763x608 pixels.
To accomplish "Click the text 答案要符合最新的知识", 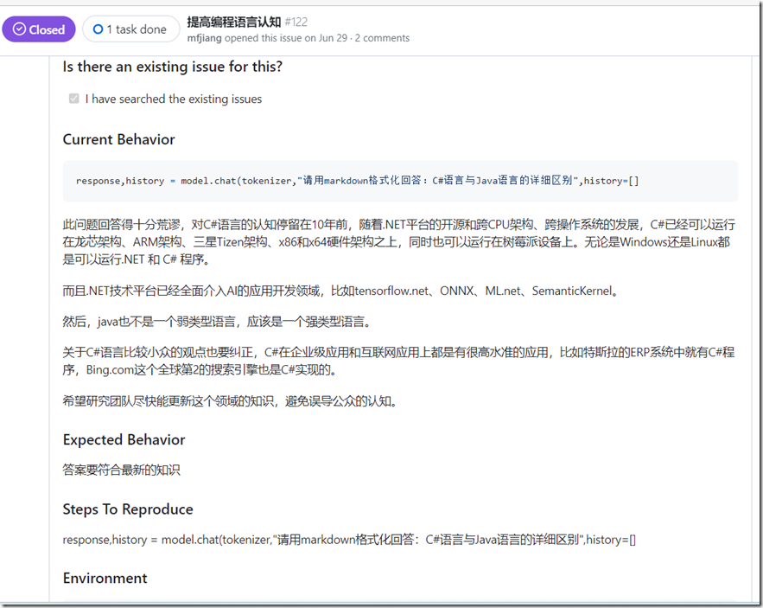I will 122,470.
